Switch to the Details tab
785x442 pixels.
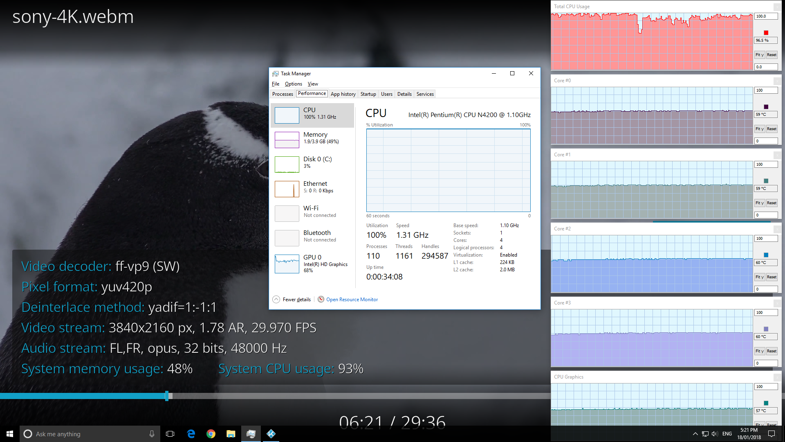coord(404,94)
